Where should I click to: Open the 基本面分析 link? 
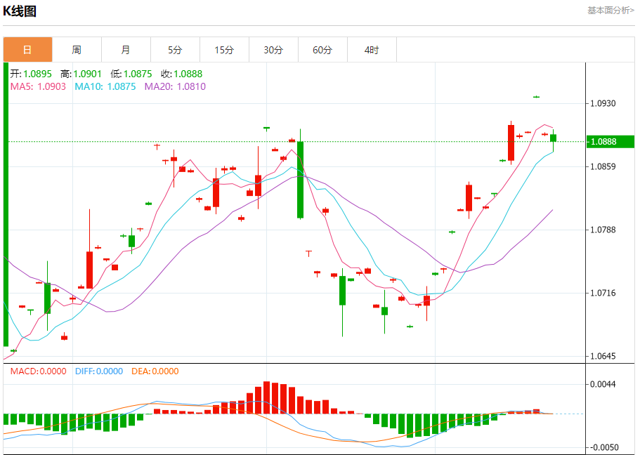610,11
